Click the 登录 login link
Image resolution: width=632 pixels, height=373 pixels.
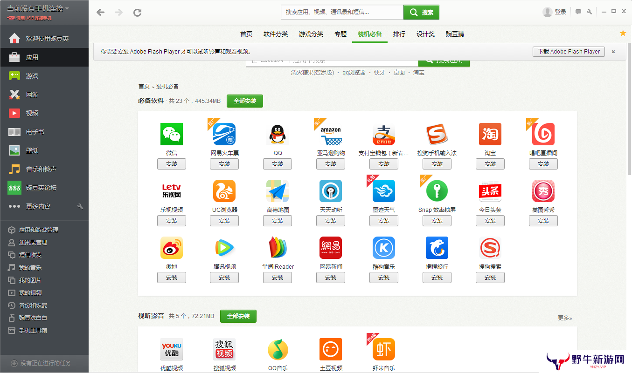click(x=560, y=12)
